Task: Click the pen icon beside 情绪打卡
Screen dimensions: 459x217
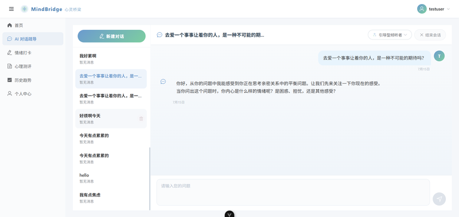Action: tap(10, 53)
